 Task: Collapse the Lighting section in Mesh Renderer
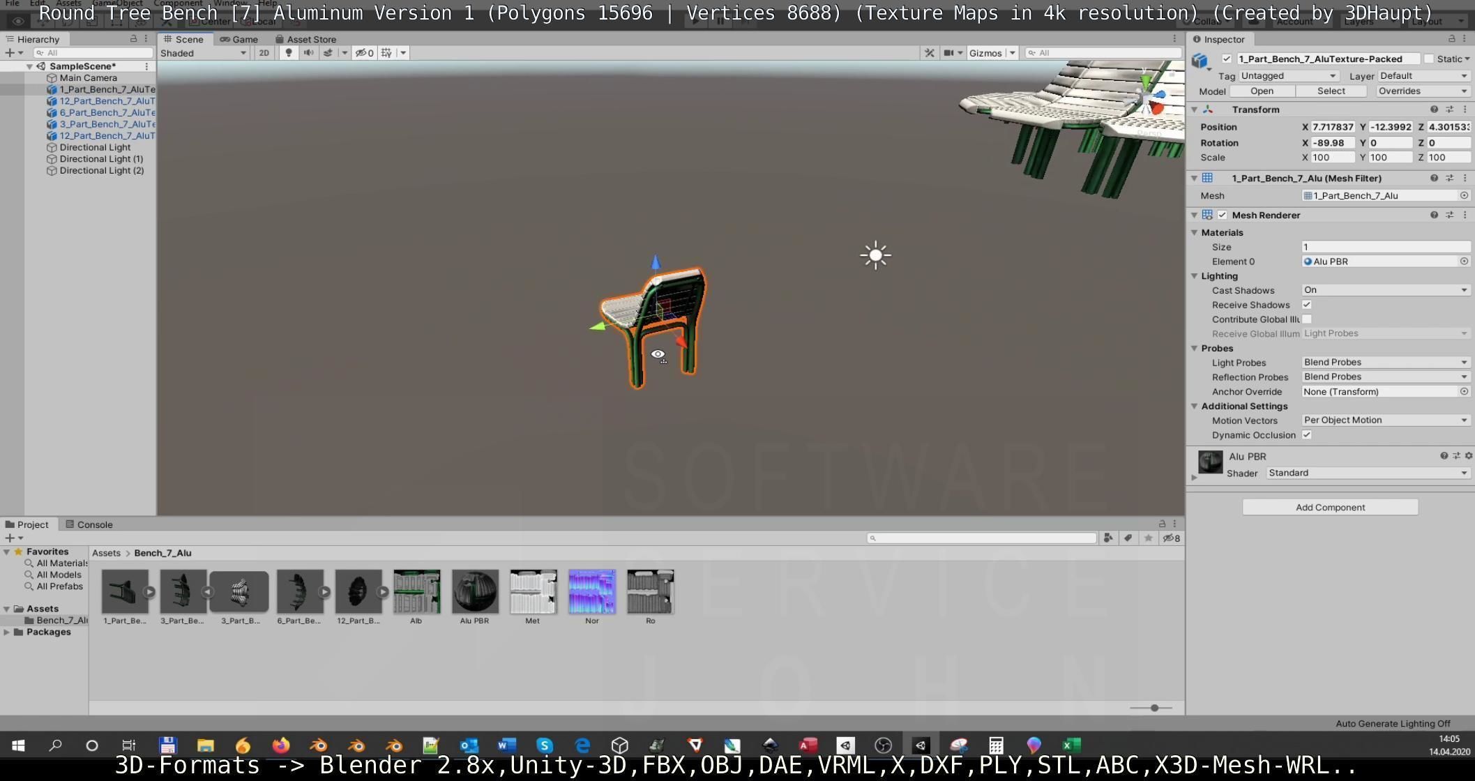point(1195,276)
